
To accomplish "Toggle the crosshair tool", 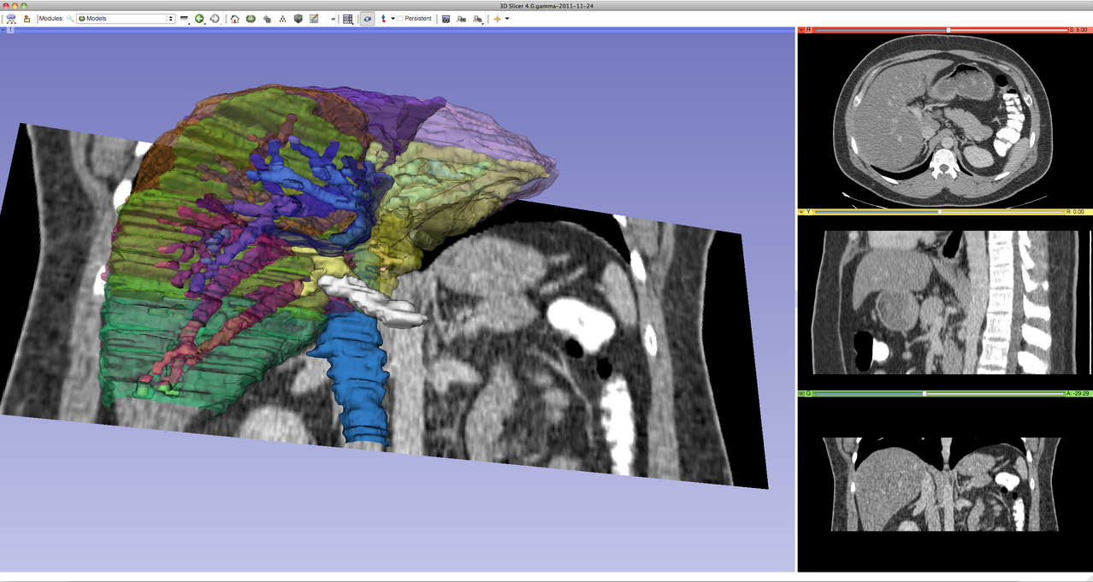I will tap(497, 19).
